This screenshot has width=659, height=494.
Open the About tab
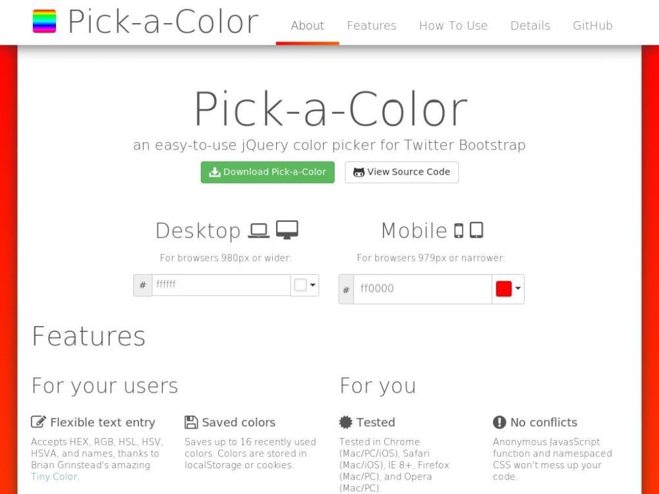(x=307, y=26)
